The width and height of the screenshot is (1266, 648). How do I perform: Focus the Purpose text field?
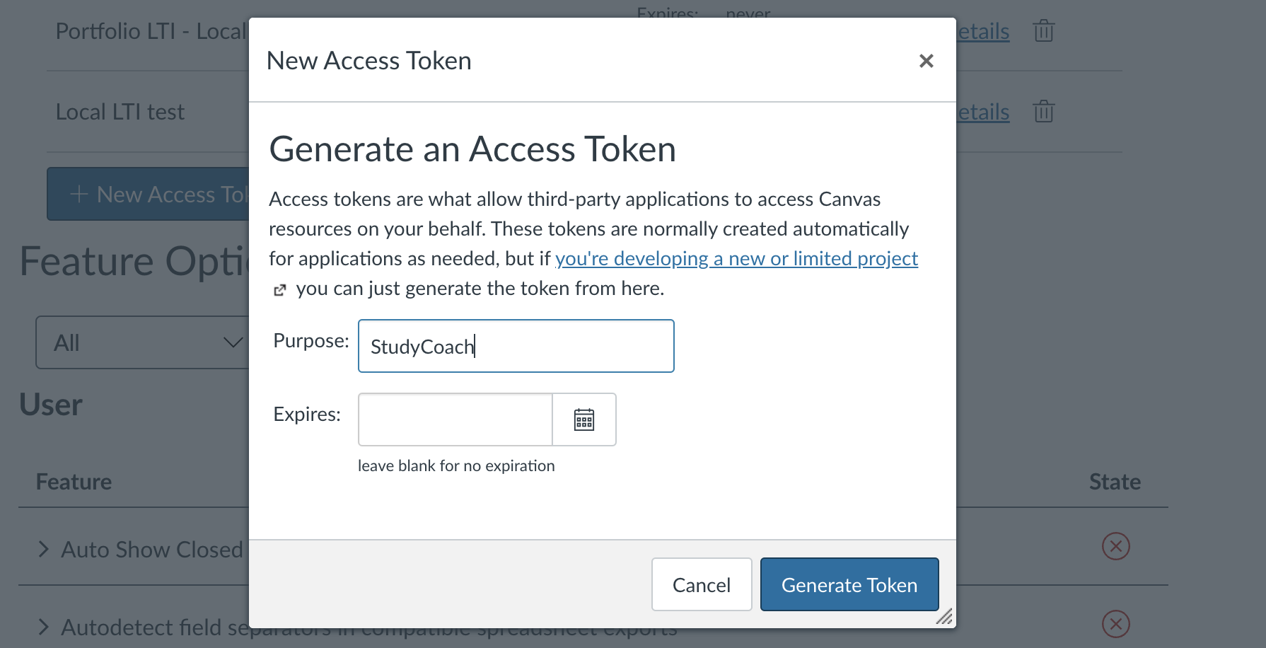[516, 346]
